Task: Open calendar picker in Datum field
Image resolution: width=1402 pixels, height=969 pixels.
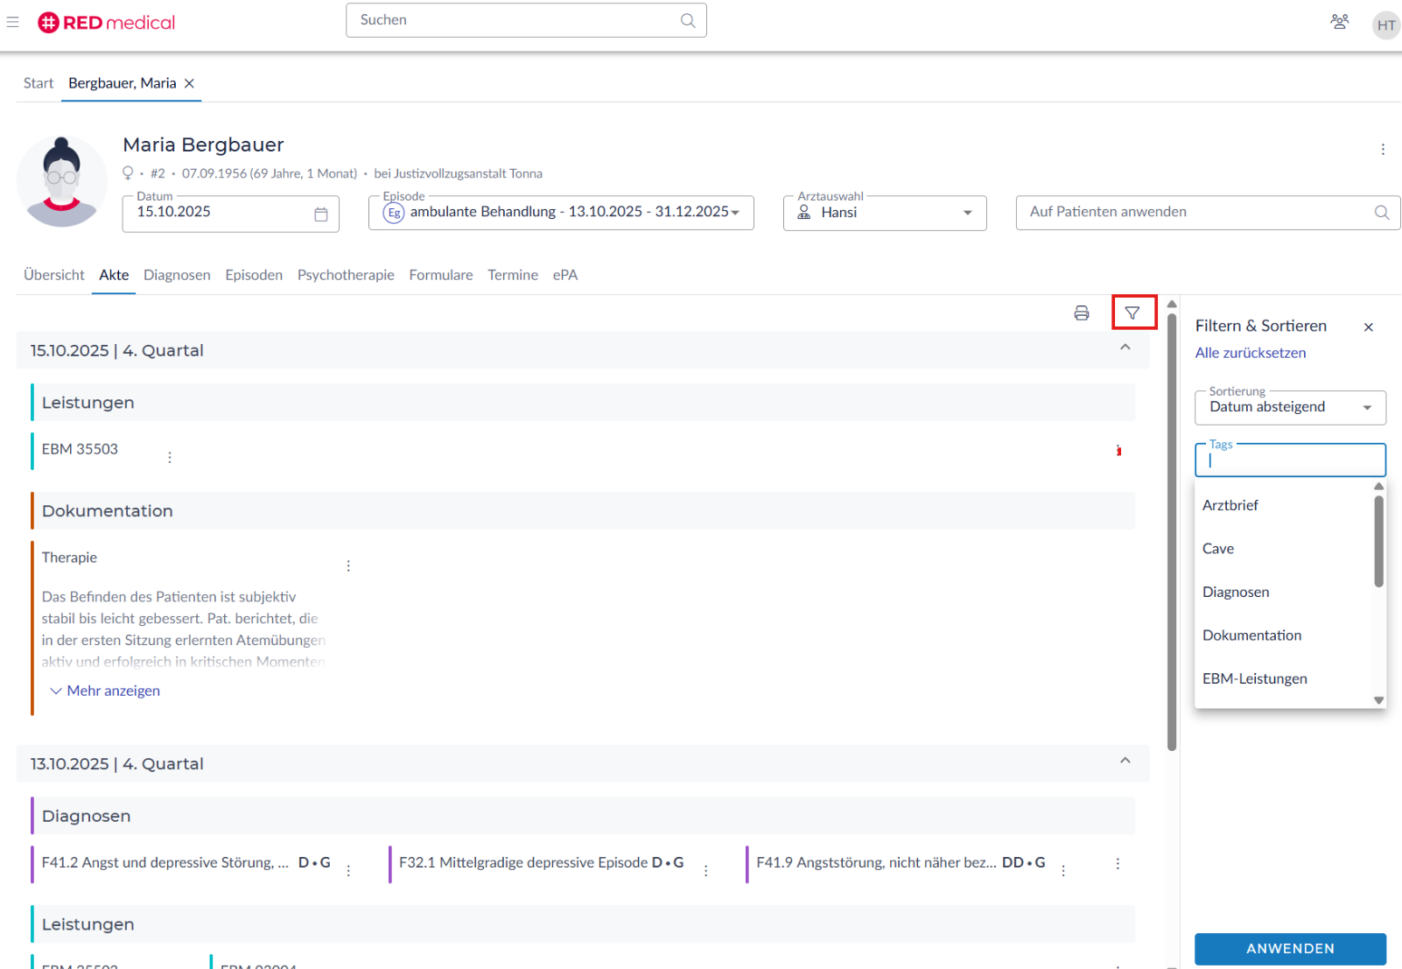Action: [321, 214]
